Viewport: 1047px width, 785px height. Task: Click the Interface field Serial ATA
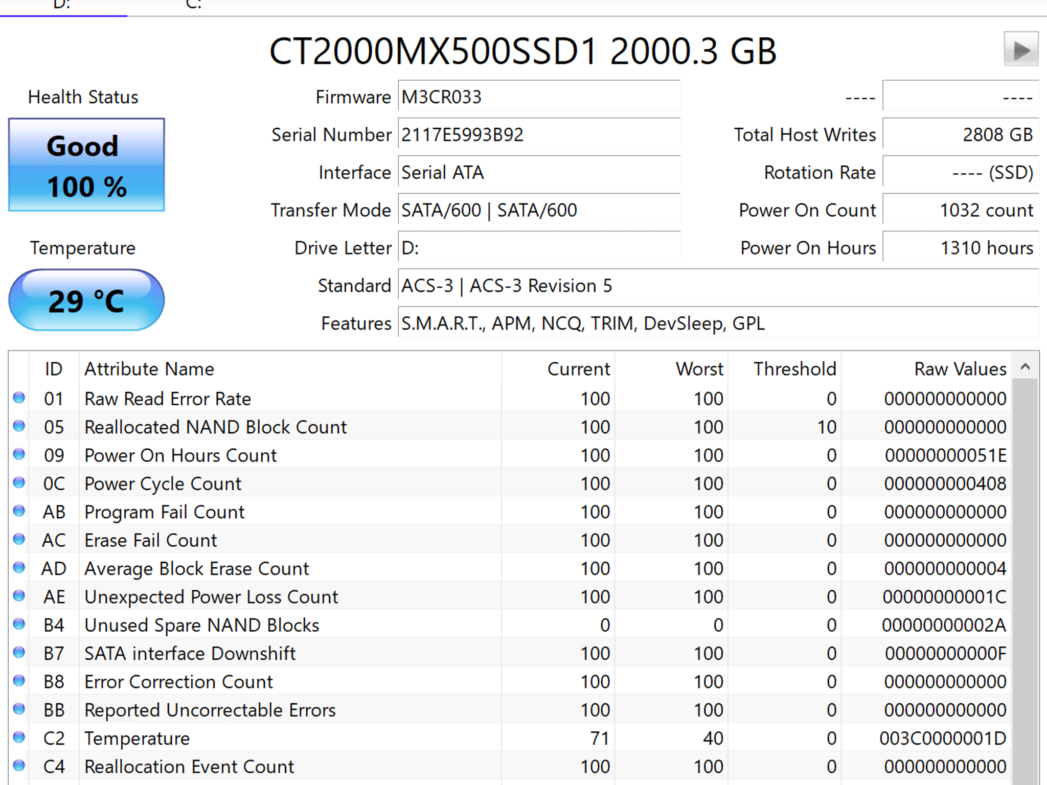(x=539, y=172)
